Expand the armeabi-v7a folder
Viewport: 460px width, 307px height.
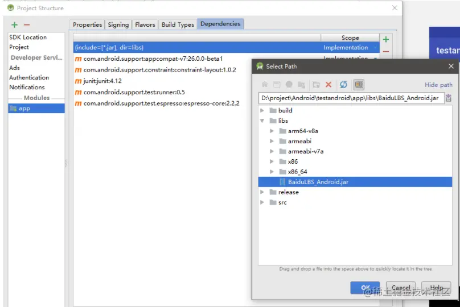pyautogui.click(x=272, y=151)
